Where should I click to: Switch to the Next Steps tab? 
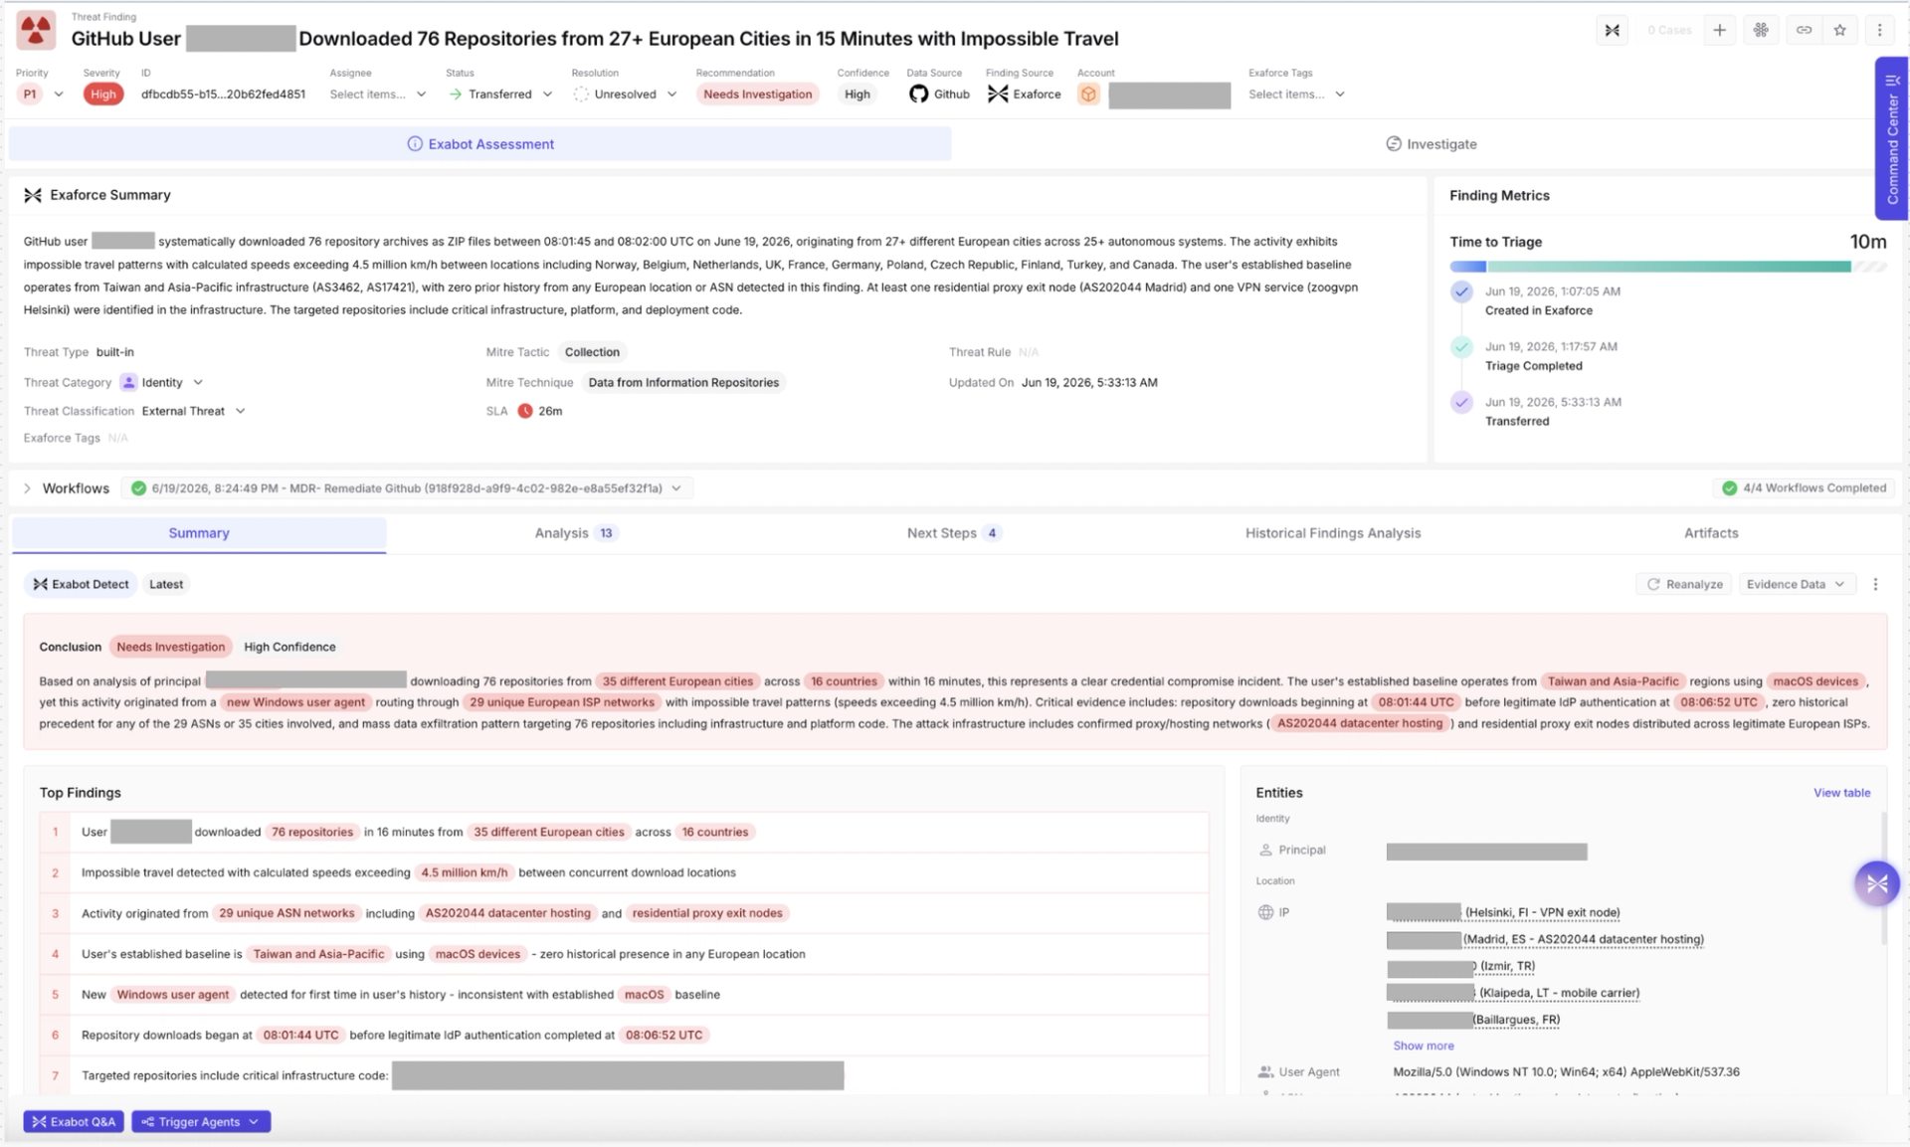[x=953, y=533]
